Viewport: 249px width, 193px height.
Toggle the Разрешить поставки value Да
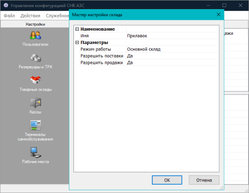pos(172,55)
